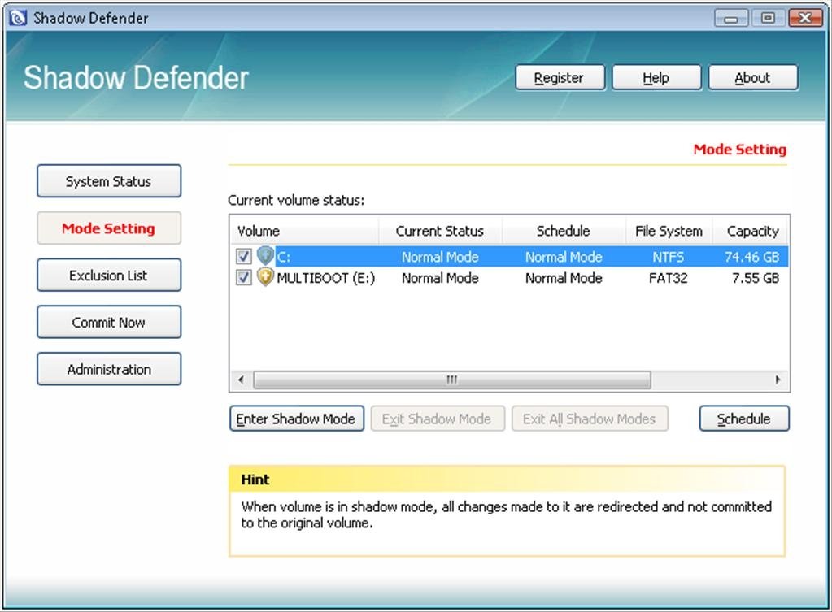Switch to Mode Setting page

click(x=109, y=228)
